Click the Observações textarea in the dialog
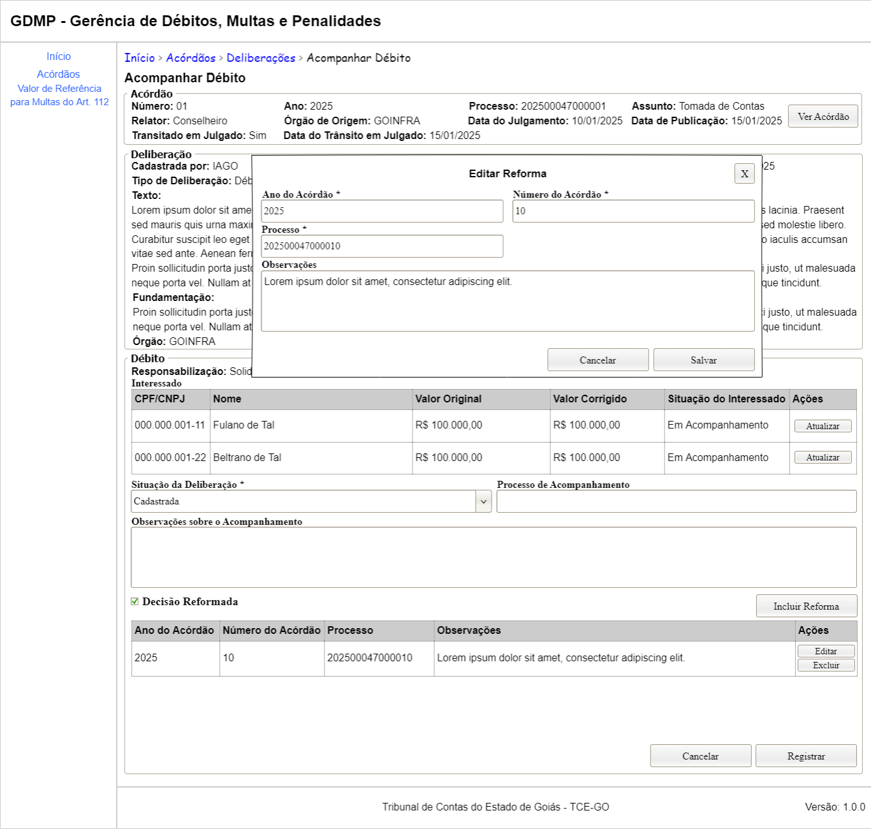Image resolution: width=871 pixels, height=829 pixels. [508, 301]
